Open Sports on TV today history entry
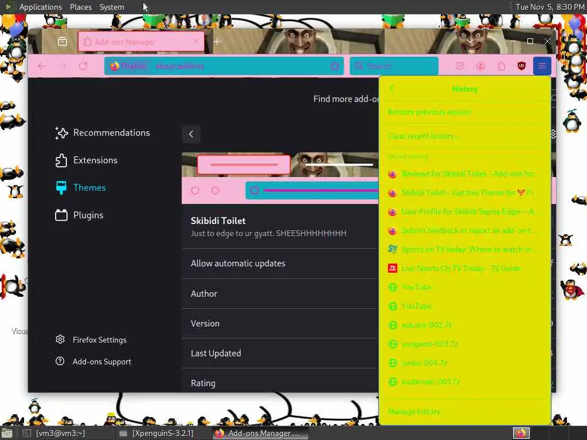The width and height of the screenshot is (587, 440). tap(464, 249)
